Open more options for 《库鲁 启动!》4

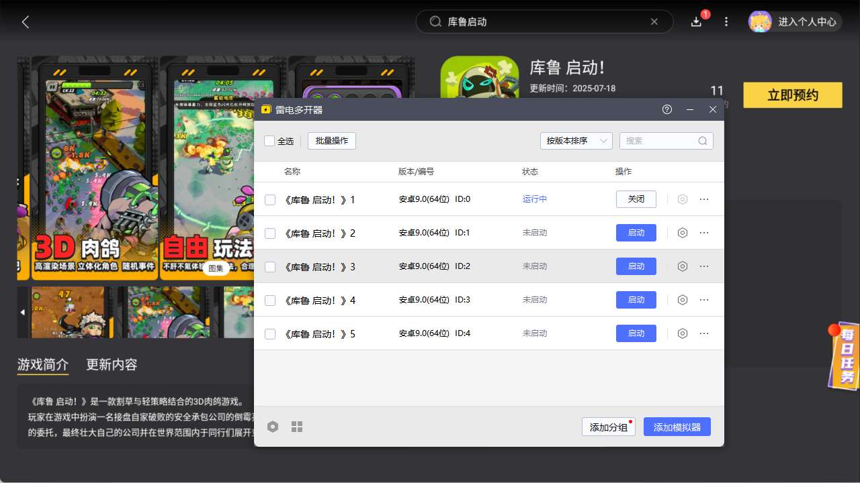(x=704, y=300)
